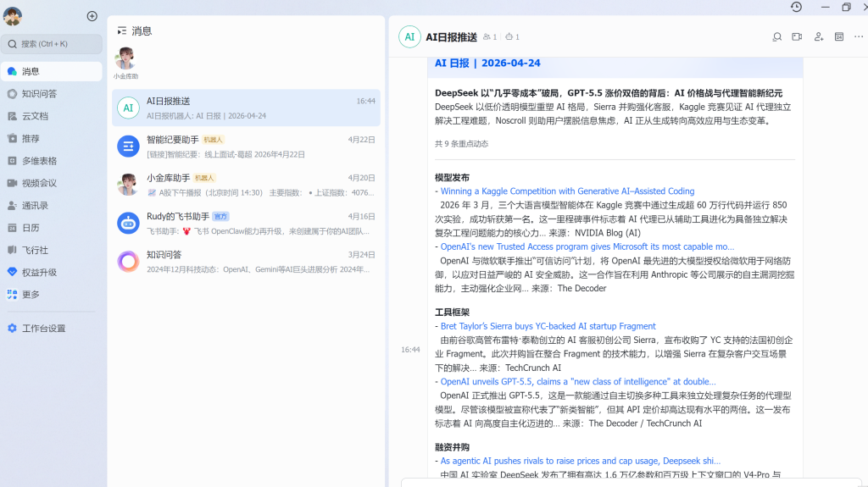Open 视频会议 in the sidebar
Image resolution: width=868 pixels, height=487 pixels.
coord(52,183)
